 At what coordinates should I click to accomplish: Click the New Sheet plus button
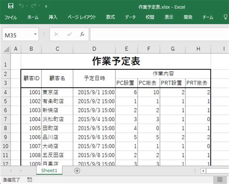tap(77, 170)
